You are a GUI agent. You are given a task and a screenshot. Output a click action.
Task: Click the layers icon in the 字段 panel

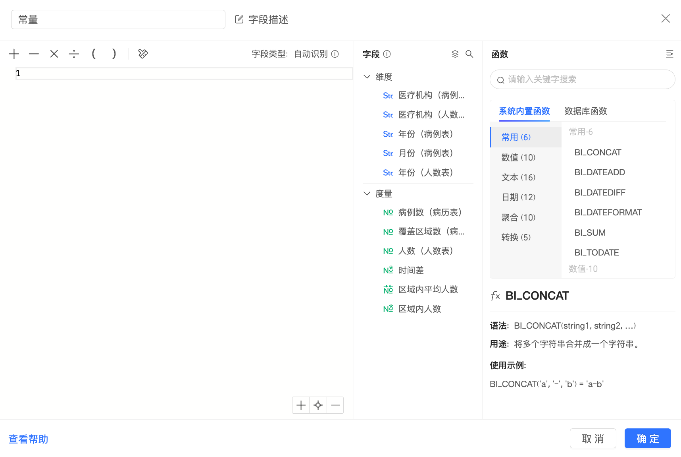[455, 54]
